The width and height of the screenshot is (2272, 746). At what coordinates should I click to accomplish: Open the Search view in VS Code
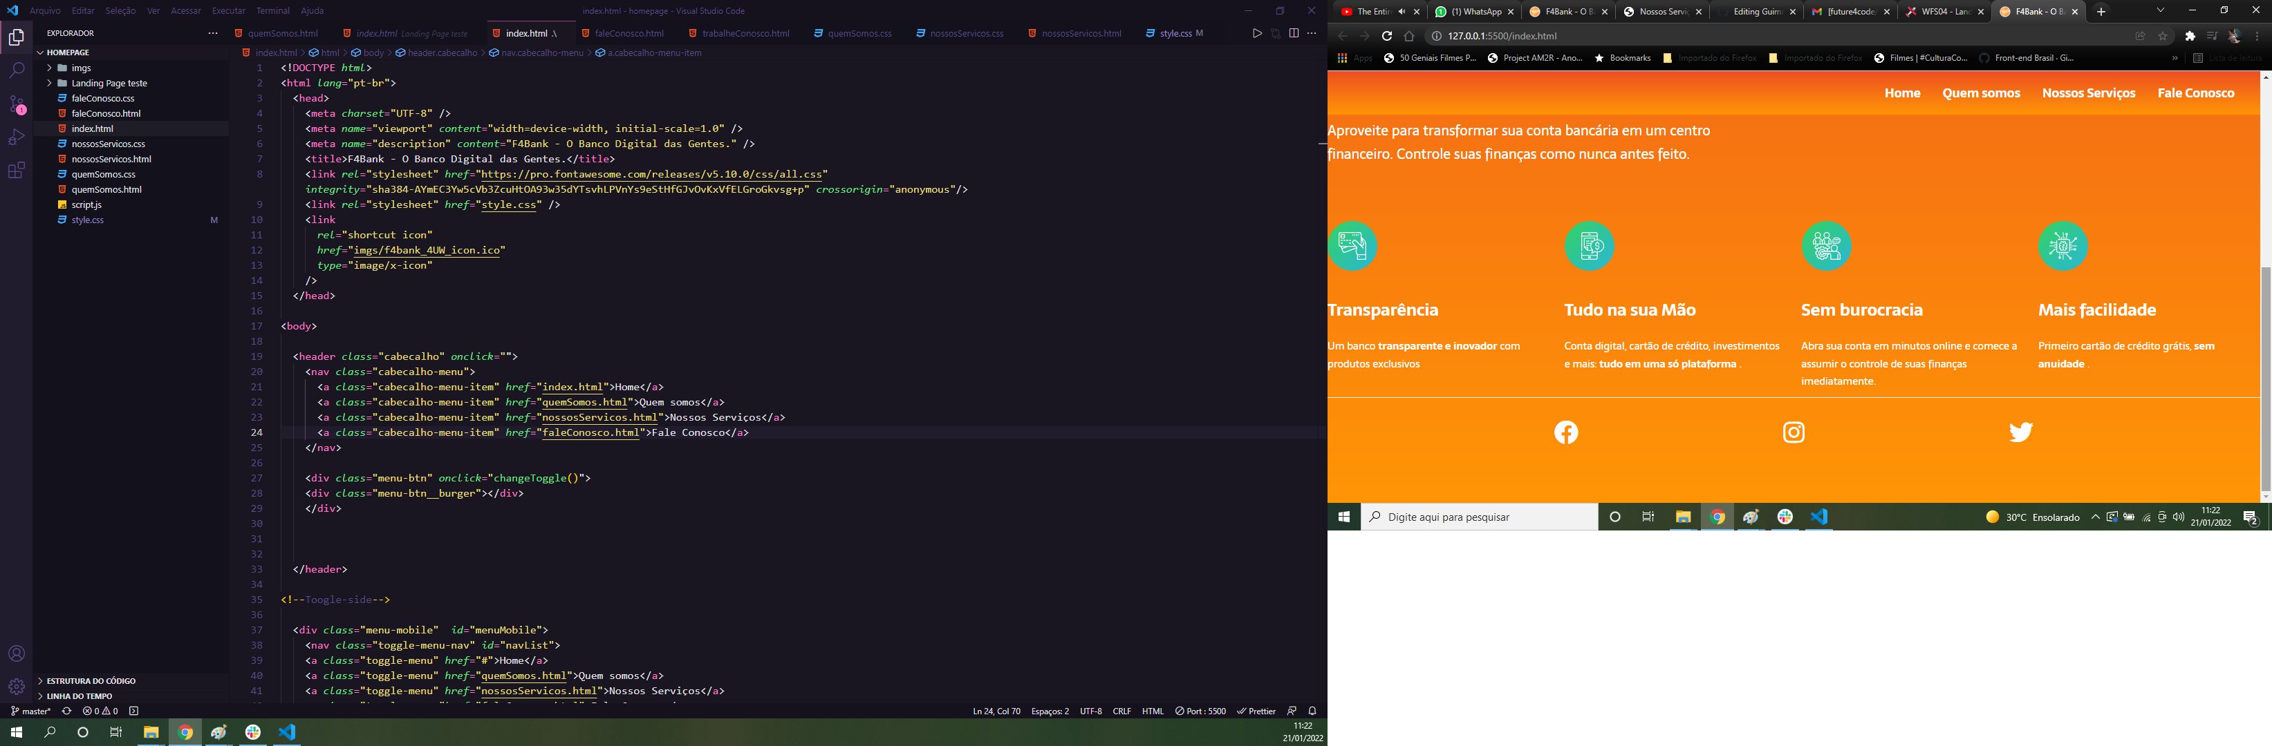click(16, 70)
